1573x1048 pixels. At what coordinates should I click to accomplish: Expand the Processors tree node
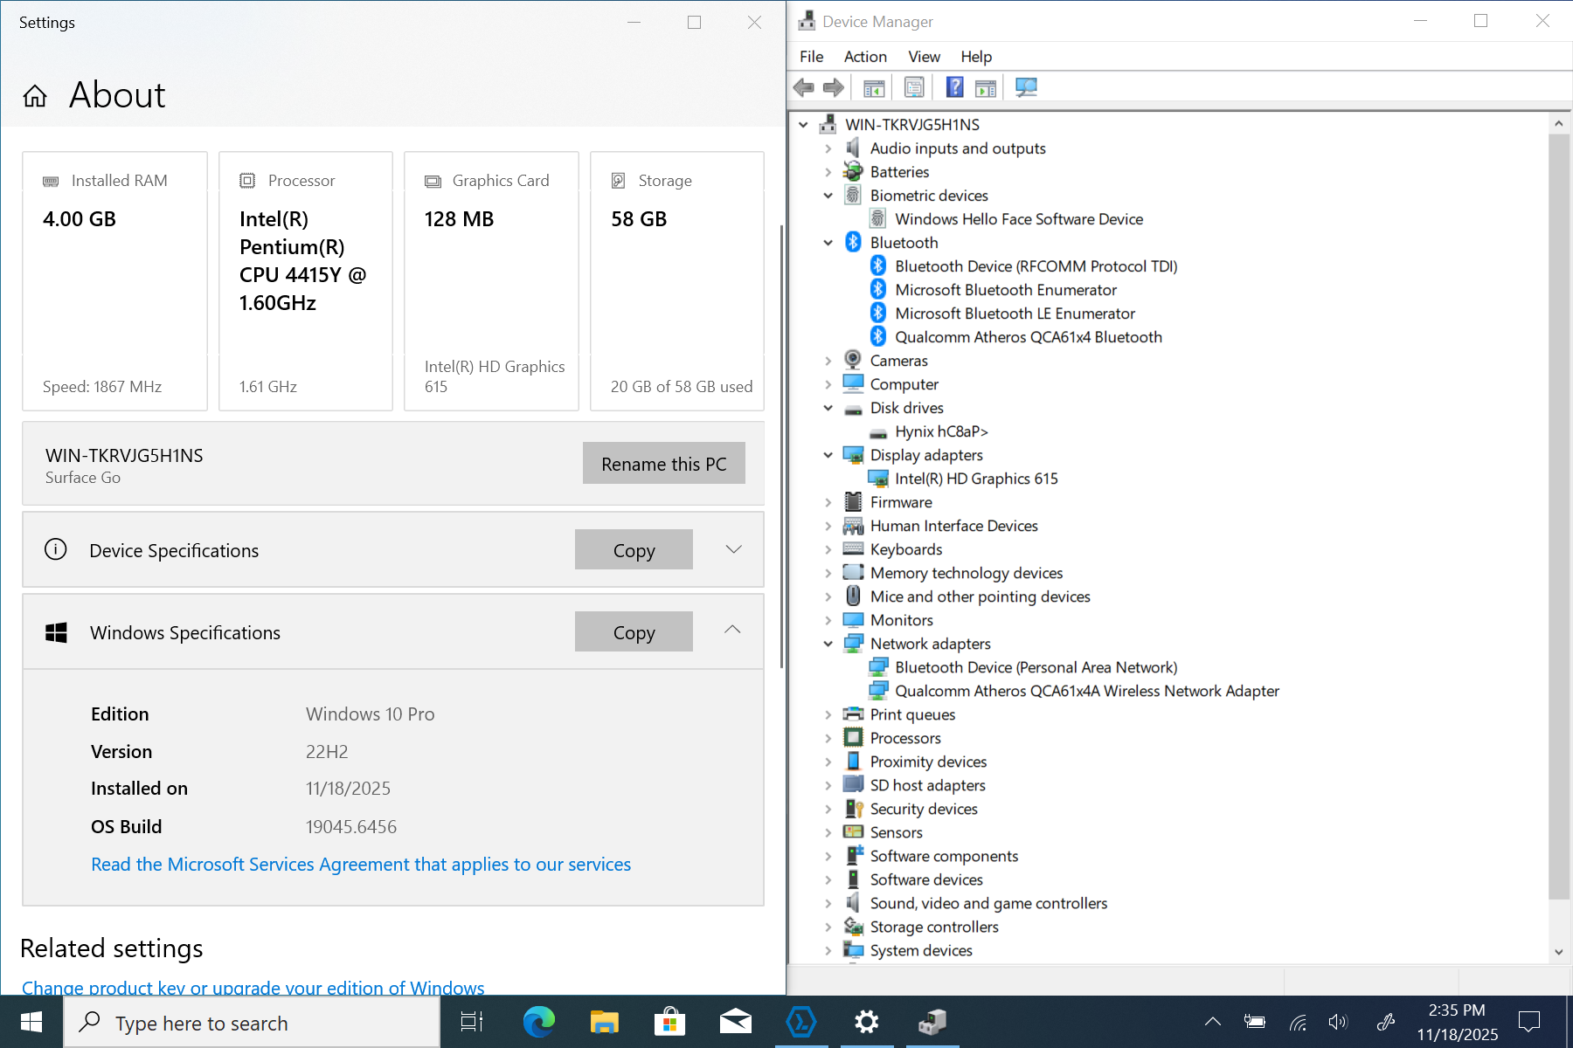[828, 739]
